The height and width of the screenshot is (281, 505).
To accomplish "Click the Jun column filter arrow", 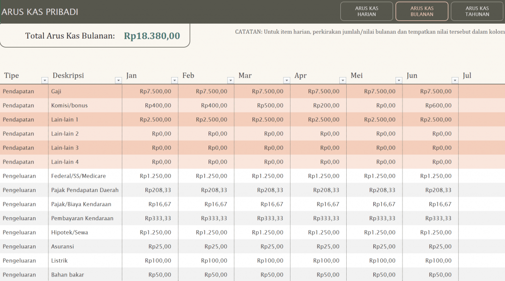I will [455, 80].
